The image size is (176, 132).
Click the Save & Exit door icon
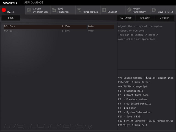click(154, 10)
